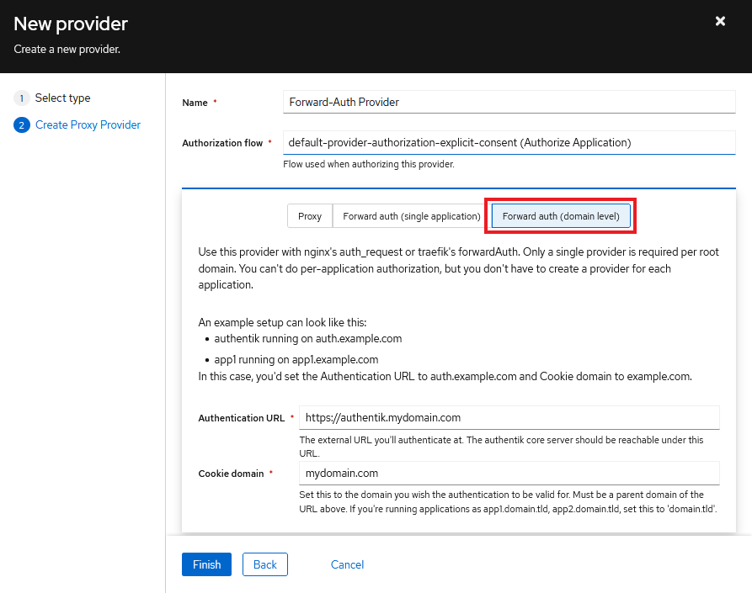Switch to the Proxy mode tab
Viewport: 752px width, 593px height.
click(x=310, y=216)
